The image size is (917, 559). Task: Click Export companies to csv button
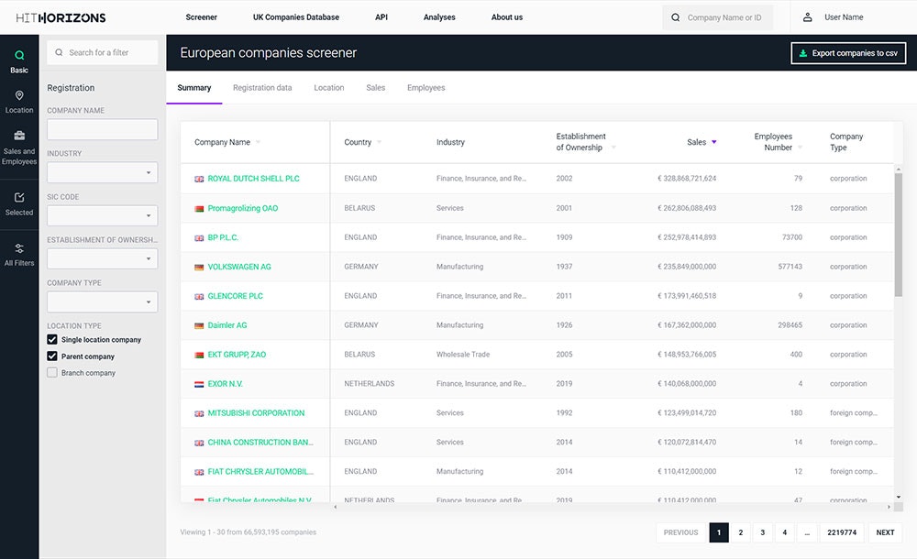pos(848,53)
